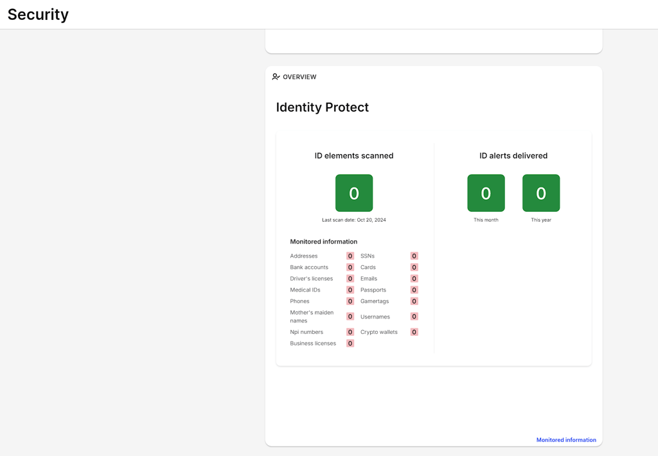Click the Passports count badge
This screenshot has height=456, width=658.
pos(414,290)
